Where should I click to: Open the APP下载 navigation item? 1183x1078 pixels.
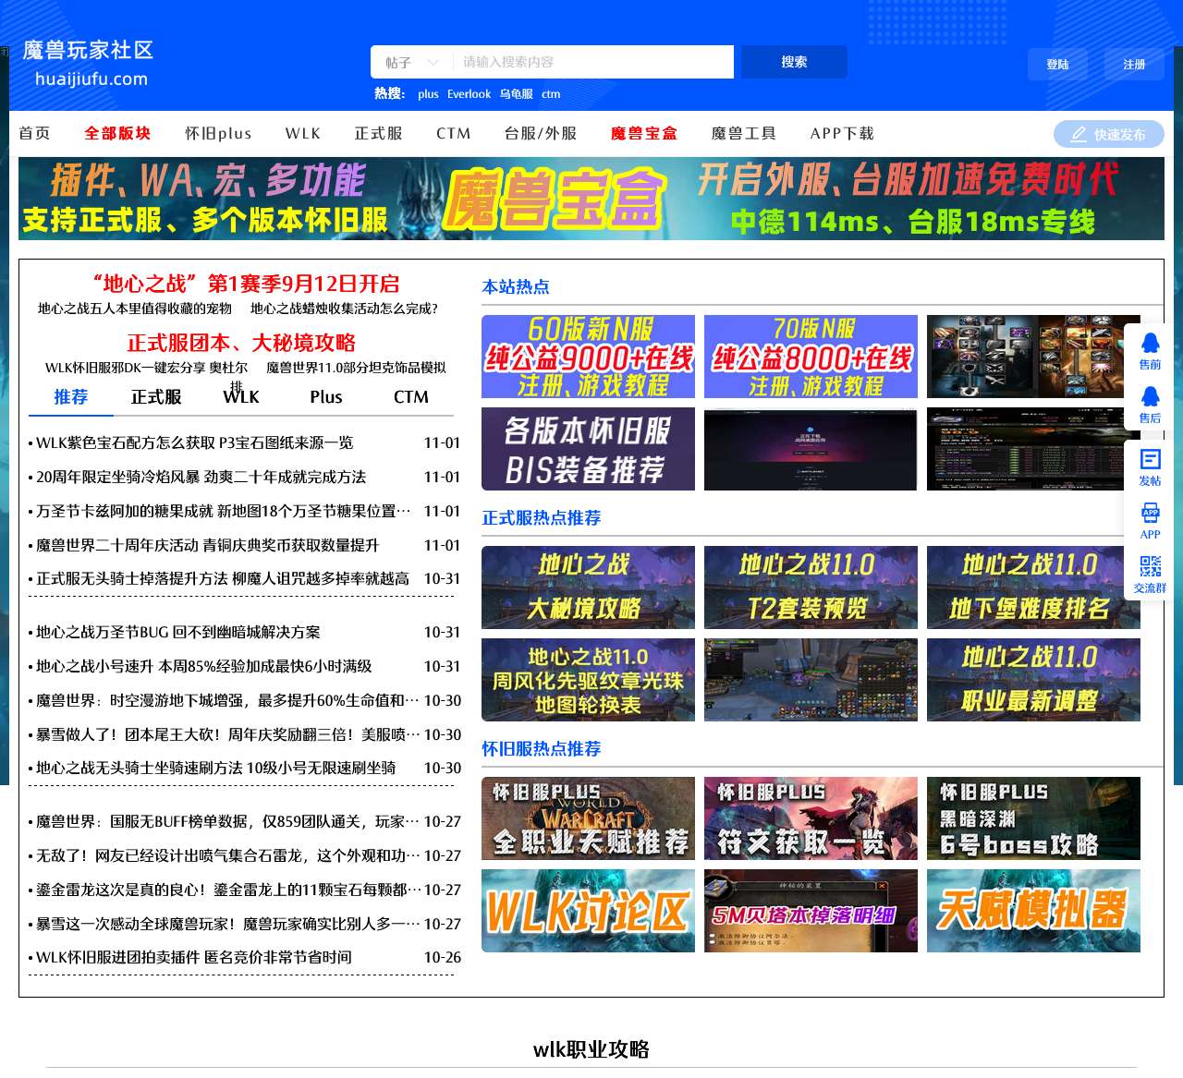[842, 133]
